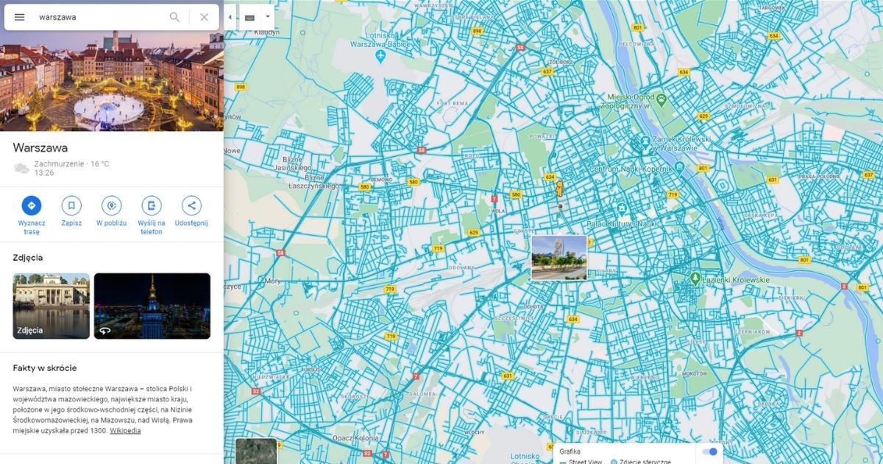Viewport: 883px width, 464px height.
Task: Click the Zachmurzenie weather cloud icon
Action: coord(21,168)
